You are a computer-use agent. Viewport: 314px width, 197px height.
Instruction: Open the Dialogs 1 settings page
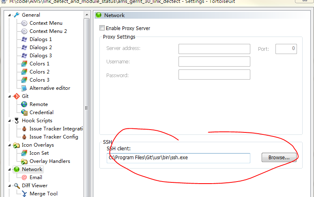click(41, 39)
